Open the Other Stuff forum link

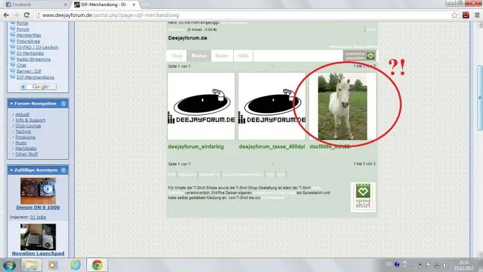27,154
